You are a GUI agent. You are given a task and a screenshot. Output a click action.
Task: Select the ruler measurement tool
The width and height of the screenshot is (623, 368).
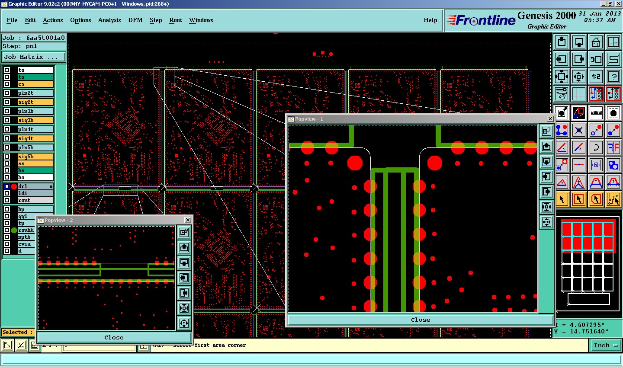596,113
